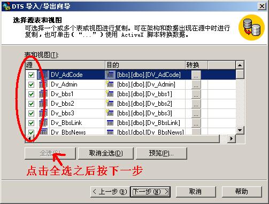Click the [bbs].[dbo].[Dv_BbsLink] destination table icon

110,123
